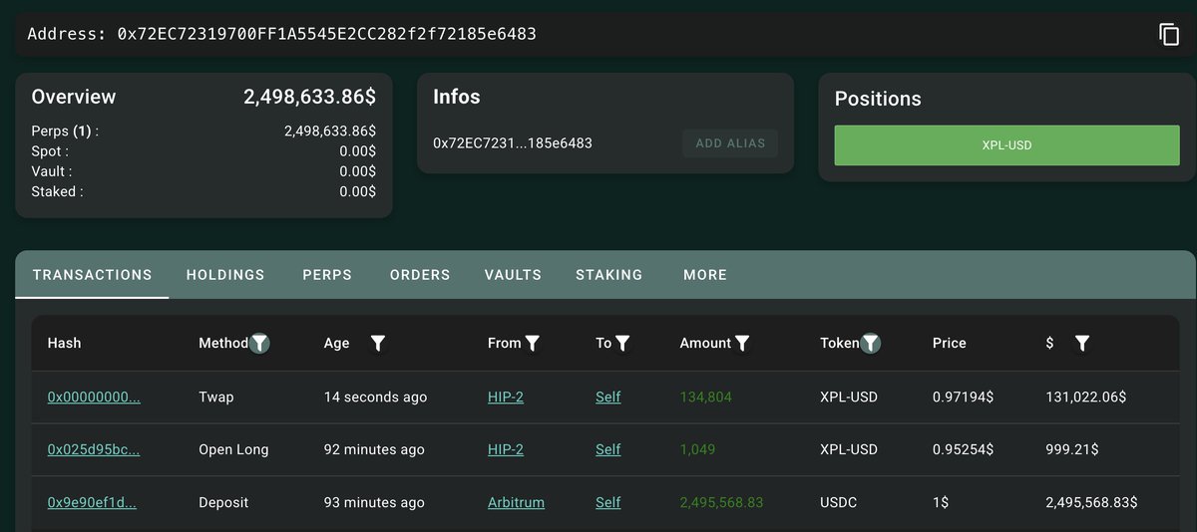Click the Add Alias button
1197x532 pixels.
pos(730,143)
